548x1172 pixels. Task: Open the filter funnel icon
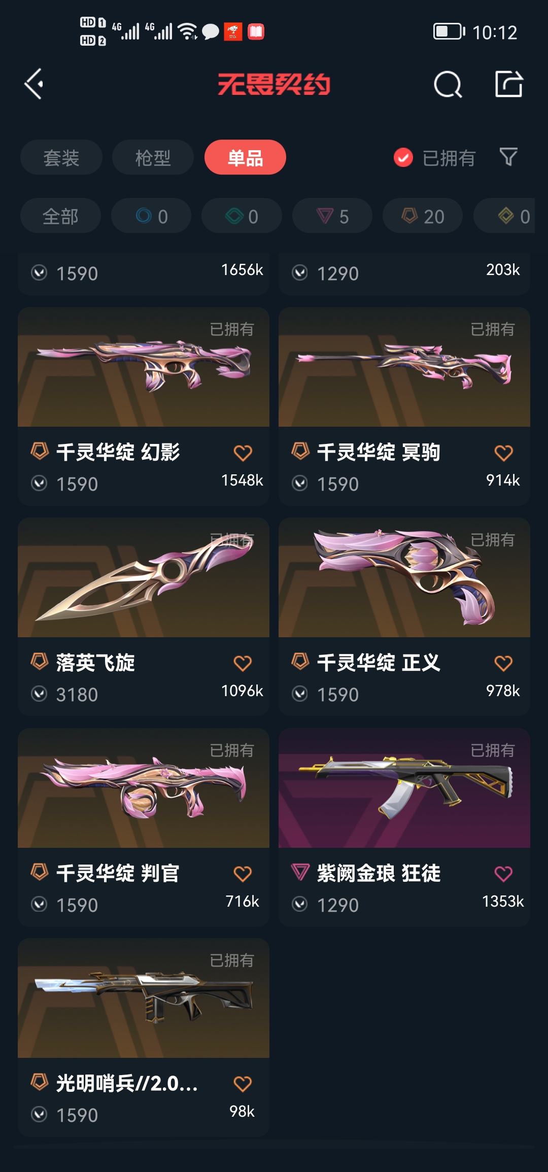508,157
